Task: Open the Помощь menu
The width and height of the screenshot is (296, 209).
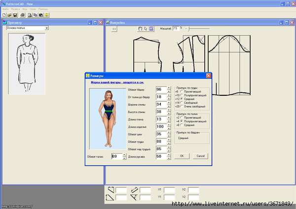Action: (43, 9)
